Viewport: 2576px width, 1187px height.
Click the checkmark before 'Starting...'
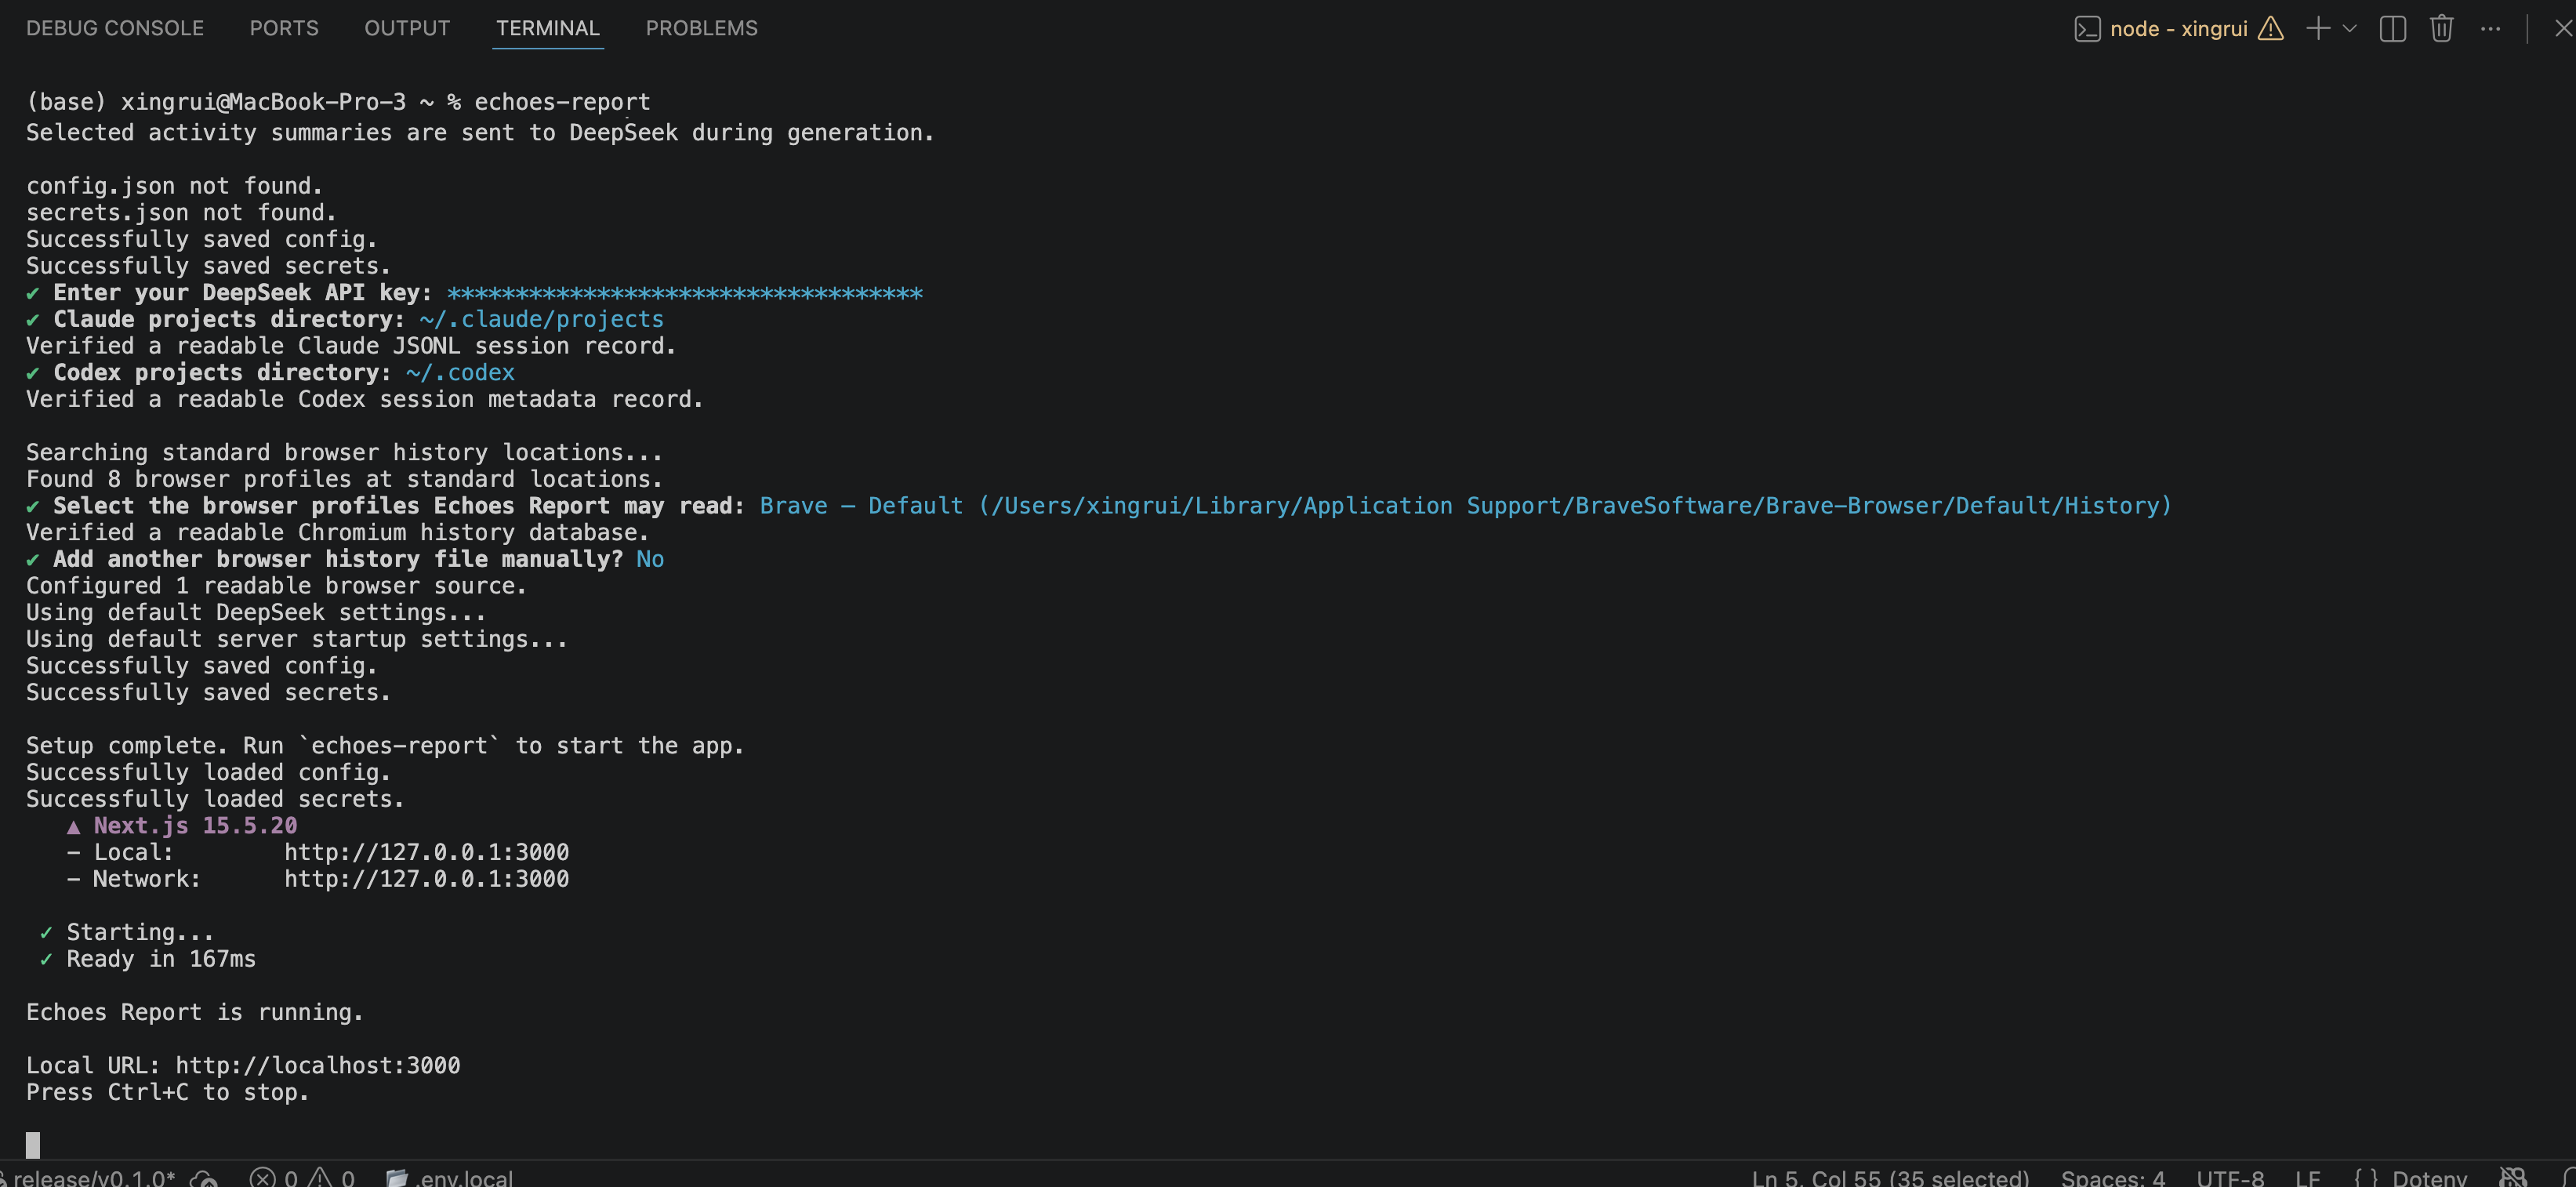coord(46,932)
